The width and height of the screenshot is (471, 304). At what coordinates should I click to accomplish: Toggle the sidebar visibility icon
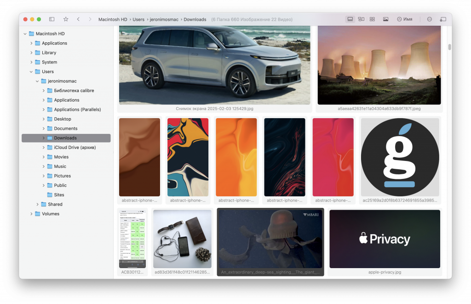[x=52, y=19]
